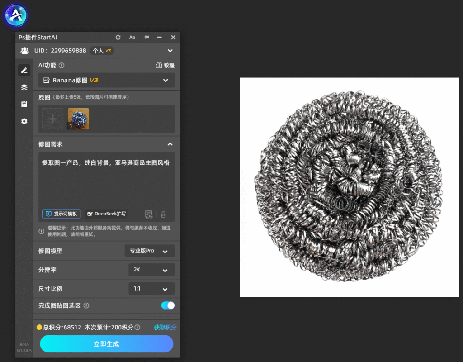463x362 pixels.
Task: Click the 温馨提示 warning info icon
Action: tap(42, 231)
